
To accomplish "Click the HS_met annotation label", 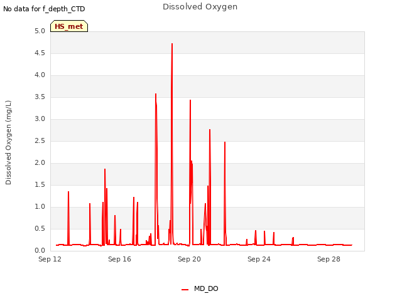I will coord(69,26).
